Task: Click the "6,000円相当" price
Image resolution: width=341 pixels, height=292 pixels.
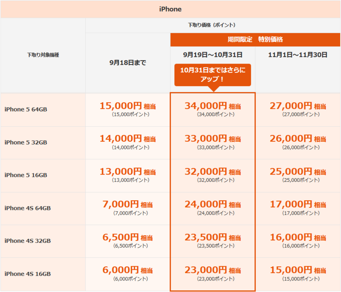Action: 127,270
